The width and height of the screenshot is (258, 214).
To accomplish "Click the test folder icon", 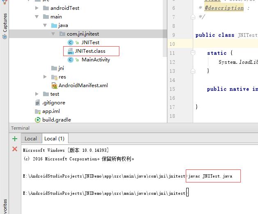I will click(x=46, y=94).
